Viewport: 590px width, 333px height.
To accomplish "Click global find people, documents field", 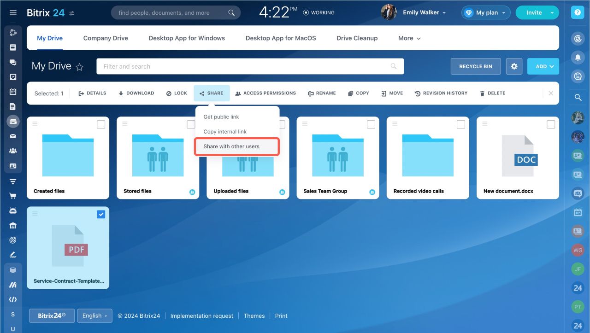I will 175,13.
